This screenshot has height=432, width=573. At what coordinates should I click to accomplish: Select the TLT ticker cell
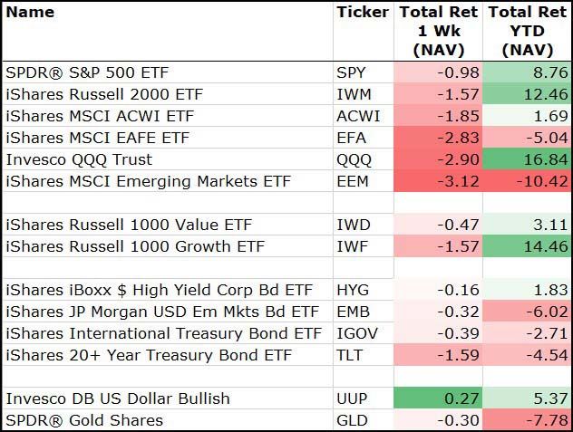(350, 355)
